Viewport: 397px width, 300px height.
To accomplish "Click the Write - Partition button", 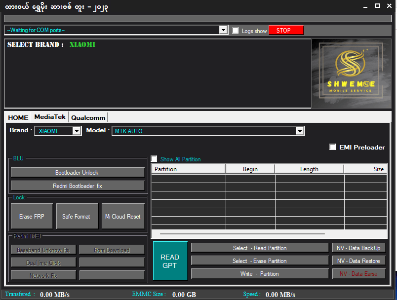I will click(260, 273).
